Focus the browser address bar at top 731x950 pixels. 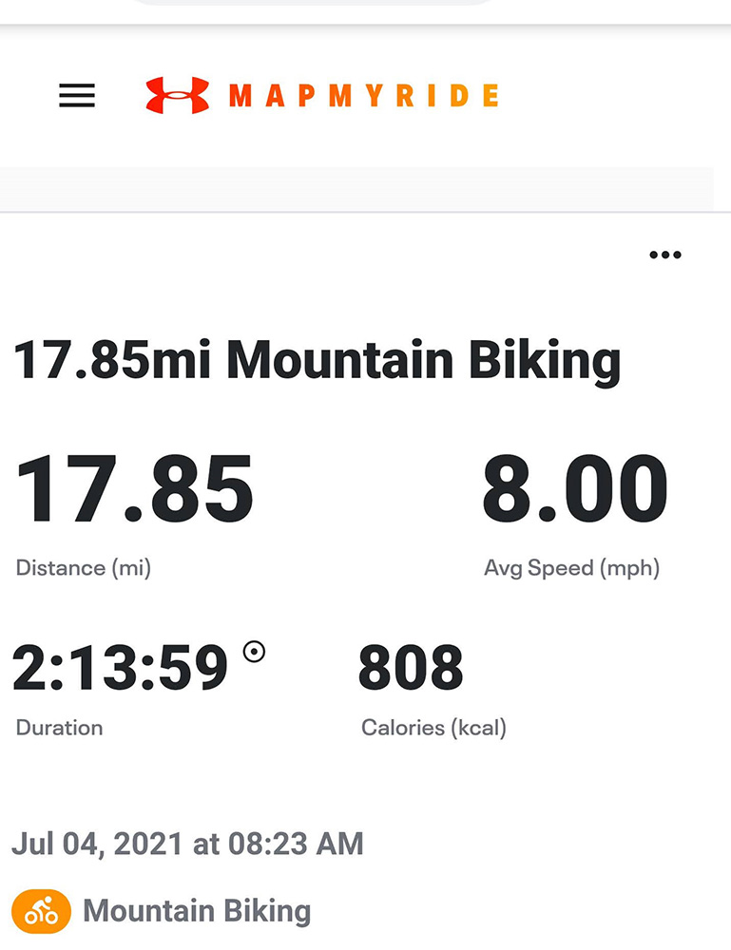314,3
